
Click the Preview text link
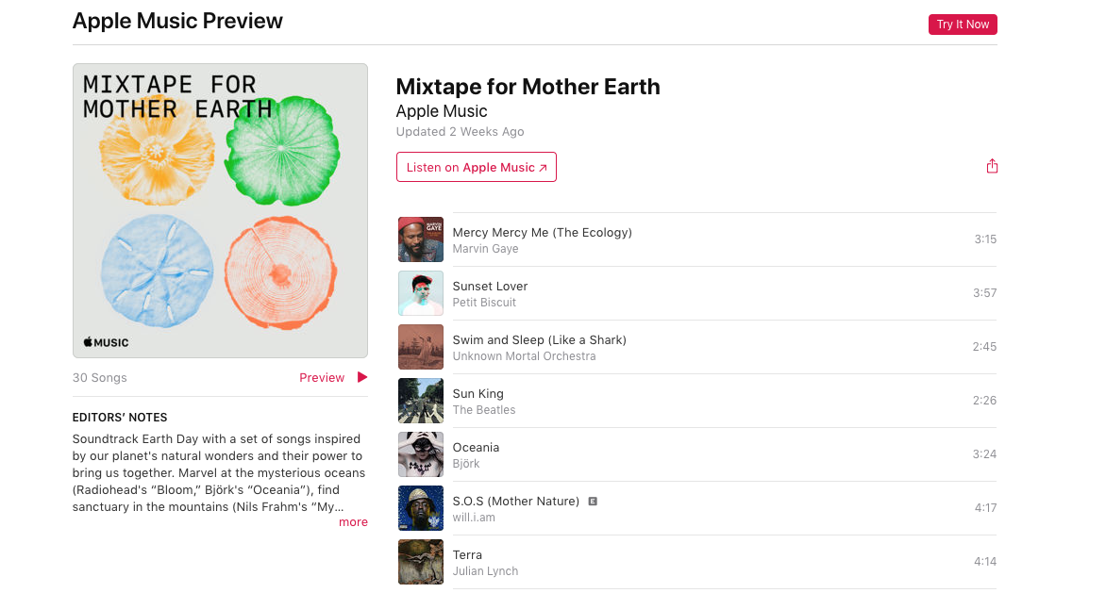coord(322,378)
